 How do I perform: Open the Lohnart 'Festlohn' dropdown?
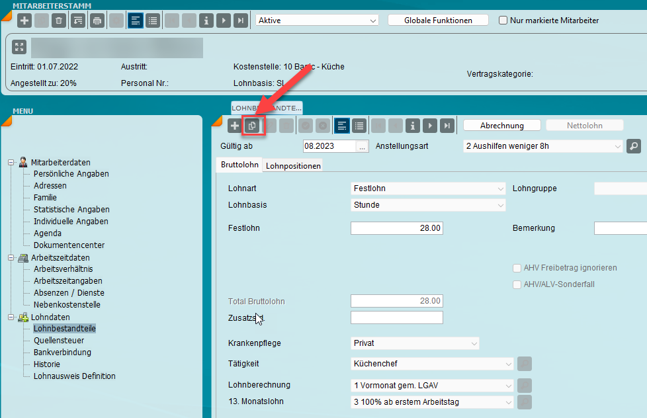428,188
